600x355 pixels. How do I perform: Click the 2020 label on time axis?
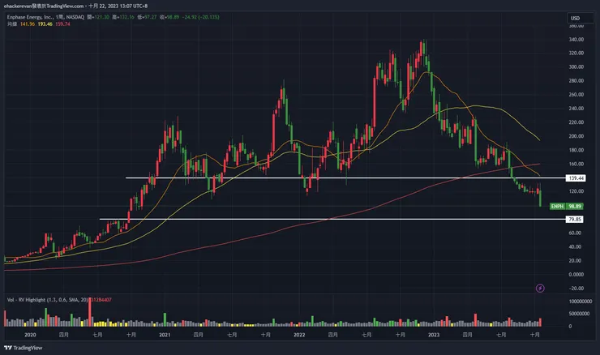pyautogui.click(x=30, y=335)
